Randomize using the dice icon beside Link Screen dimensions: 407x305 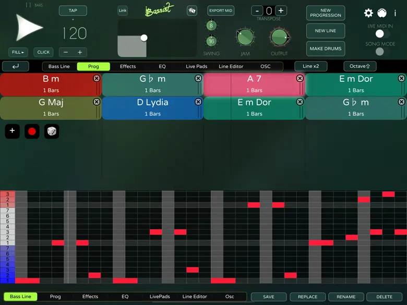coord(191,10)
